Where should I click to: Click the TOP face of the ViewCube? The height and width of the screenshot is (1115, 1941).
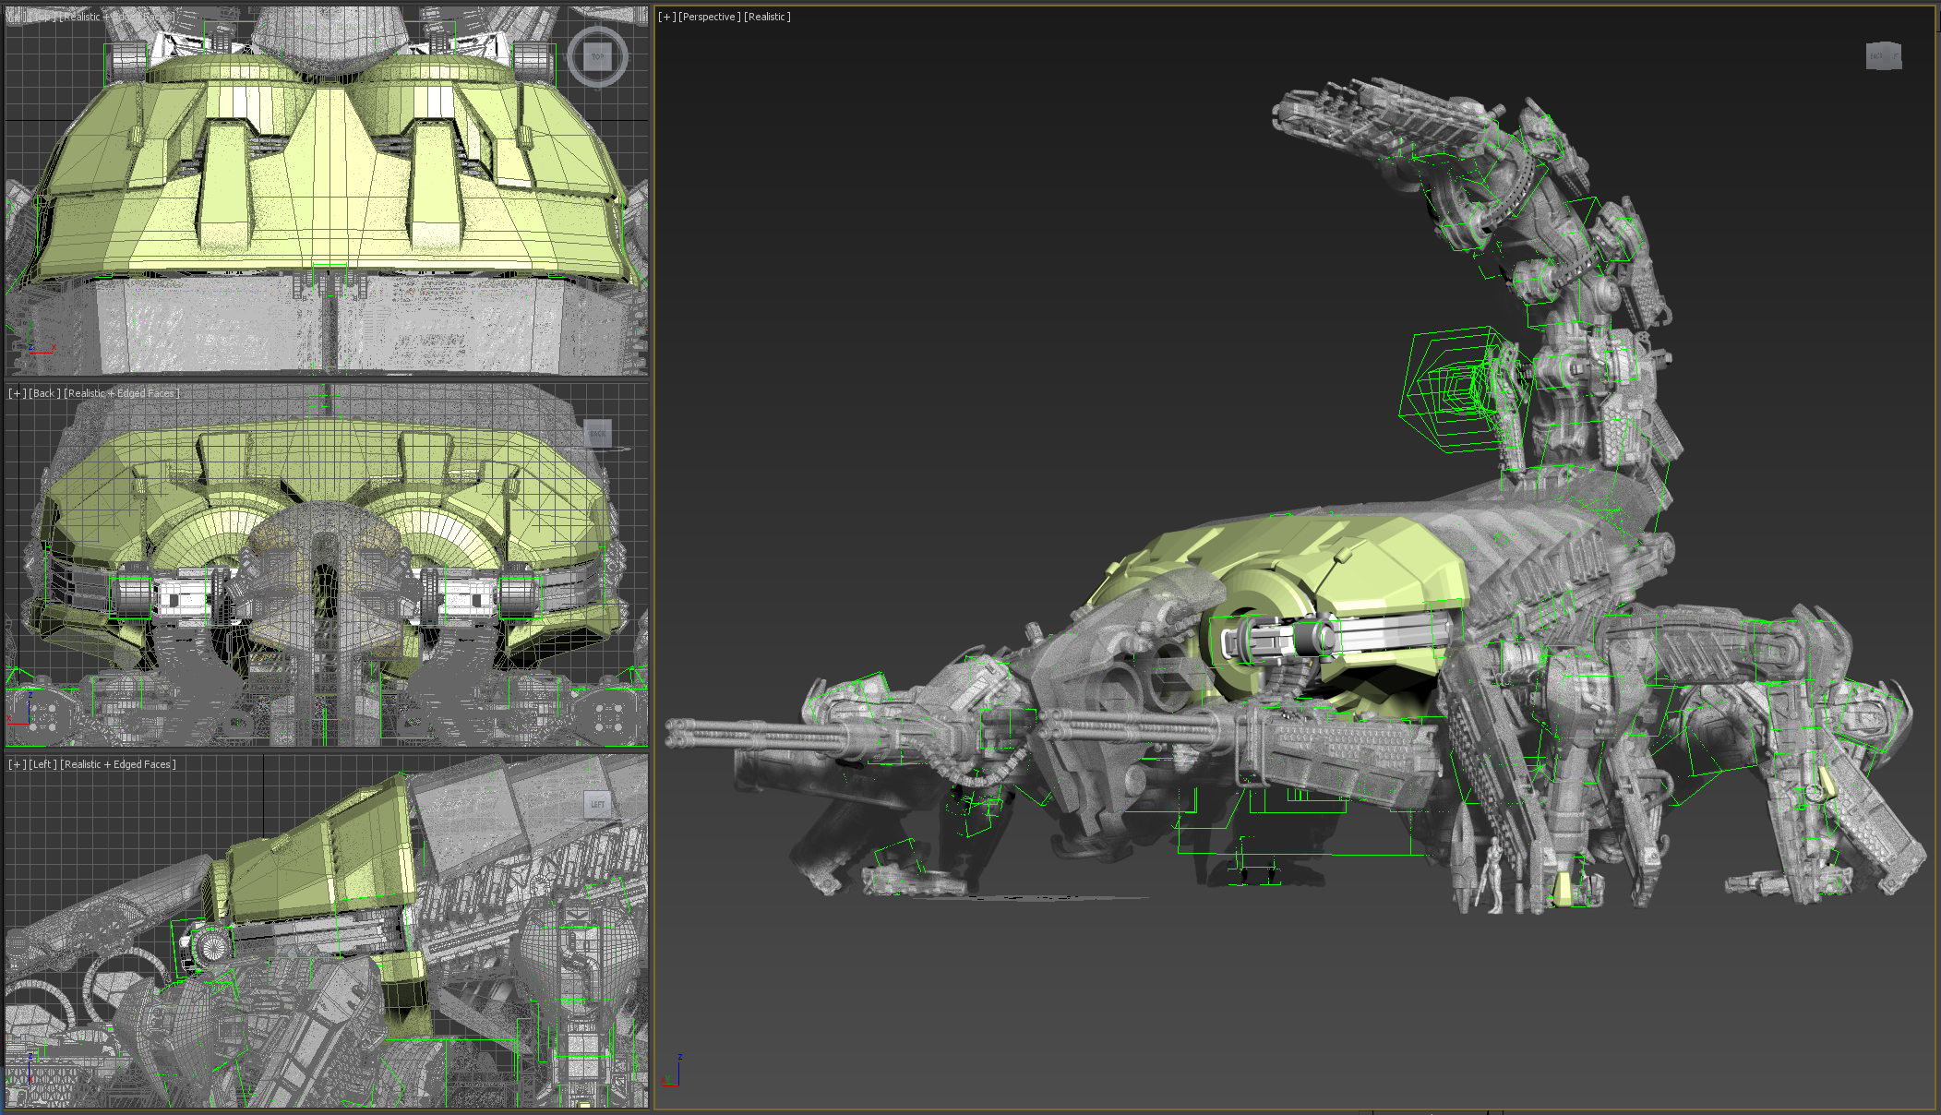coord(597,56)
